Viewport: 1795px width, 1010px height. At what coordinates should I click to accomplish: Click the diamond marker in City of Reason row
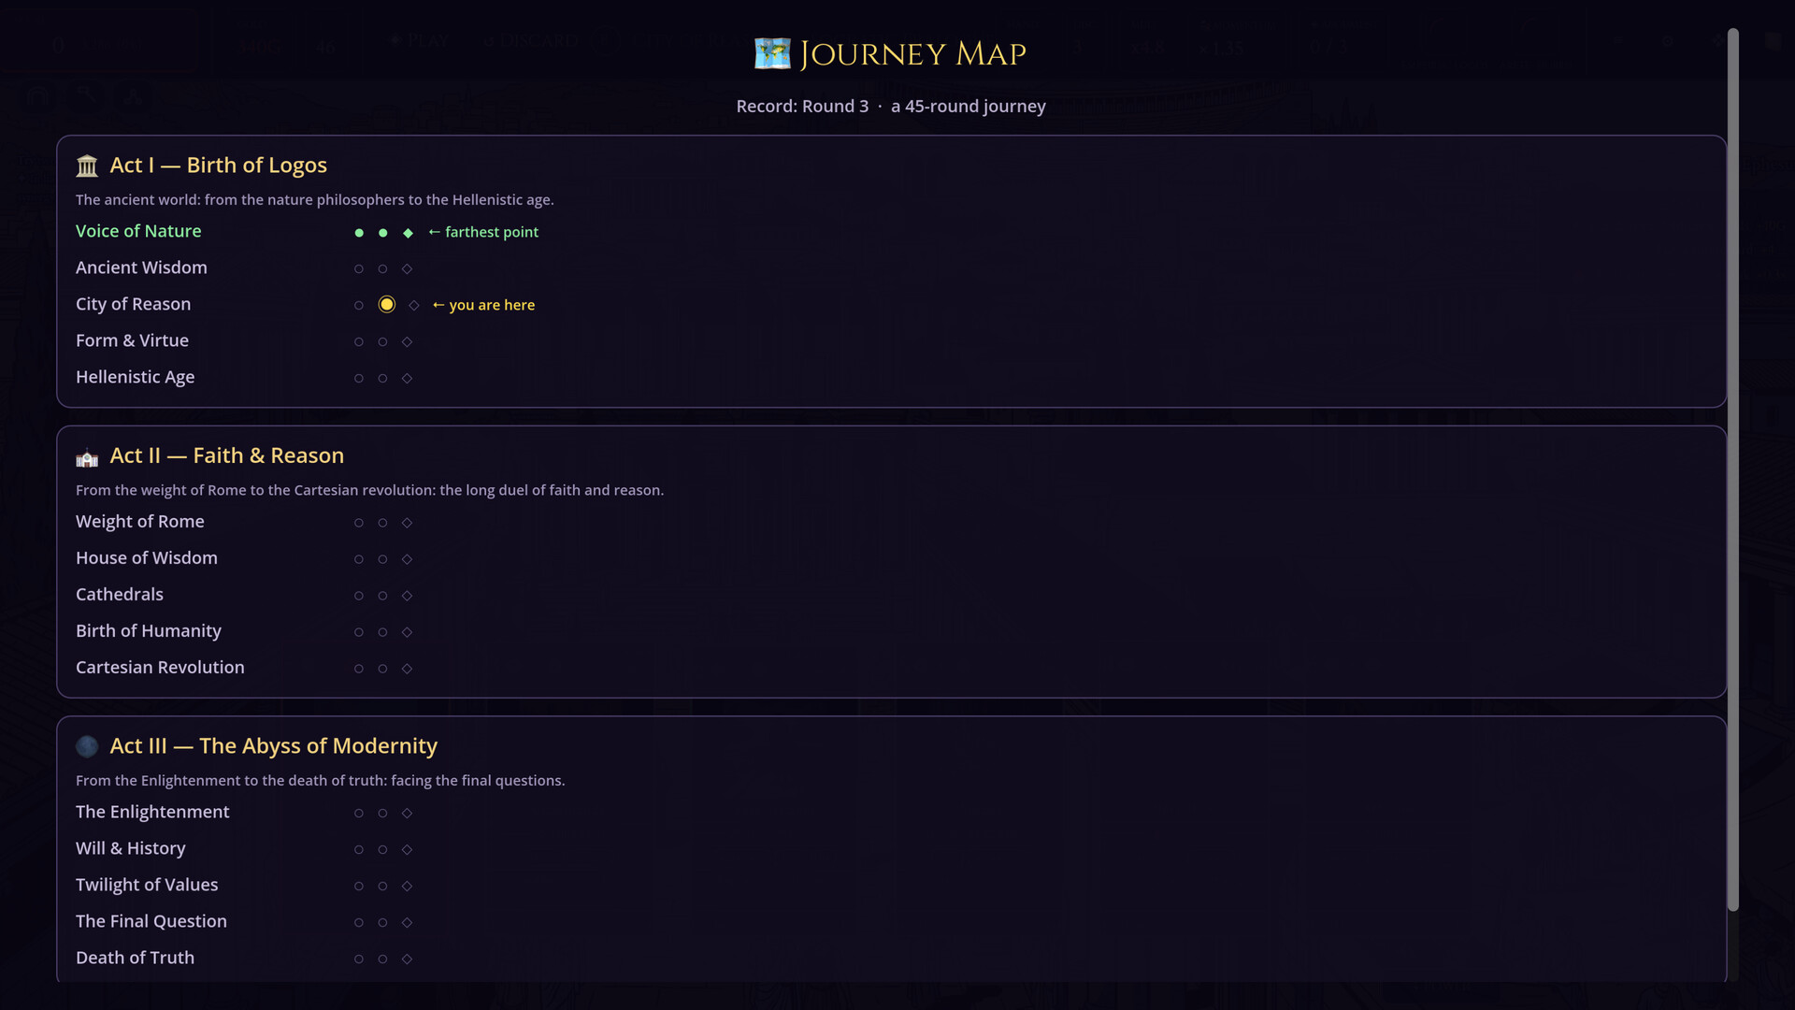(413, 306)
